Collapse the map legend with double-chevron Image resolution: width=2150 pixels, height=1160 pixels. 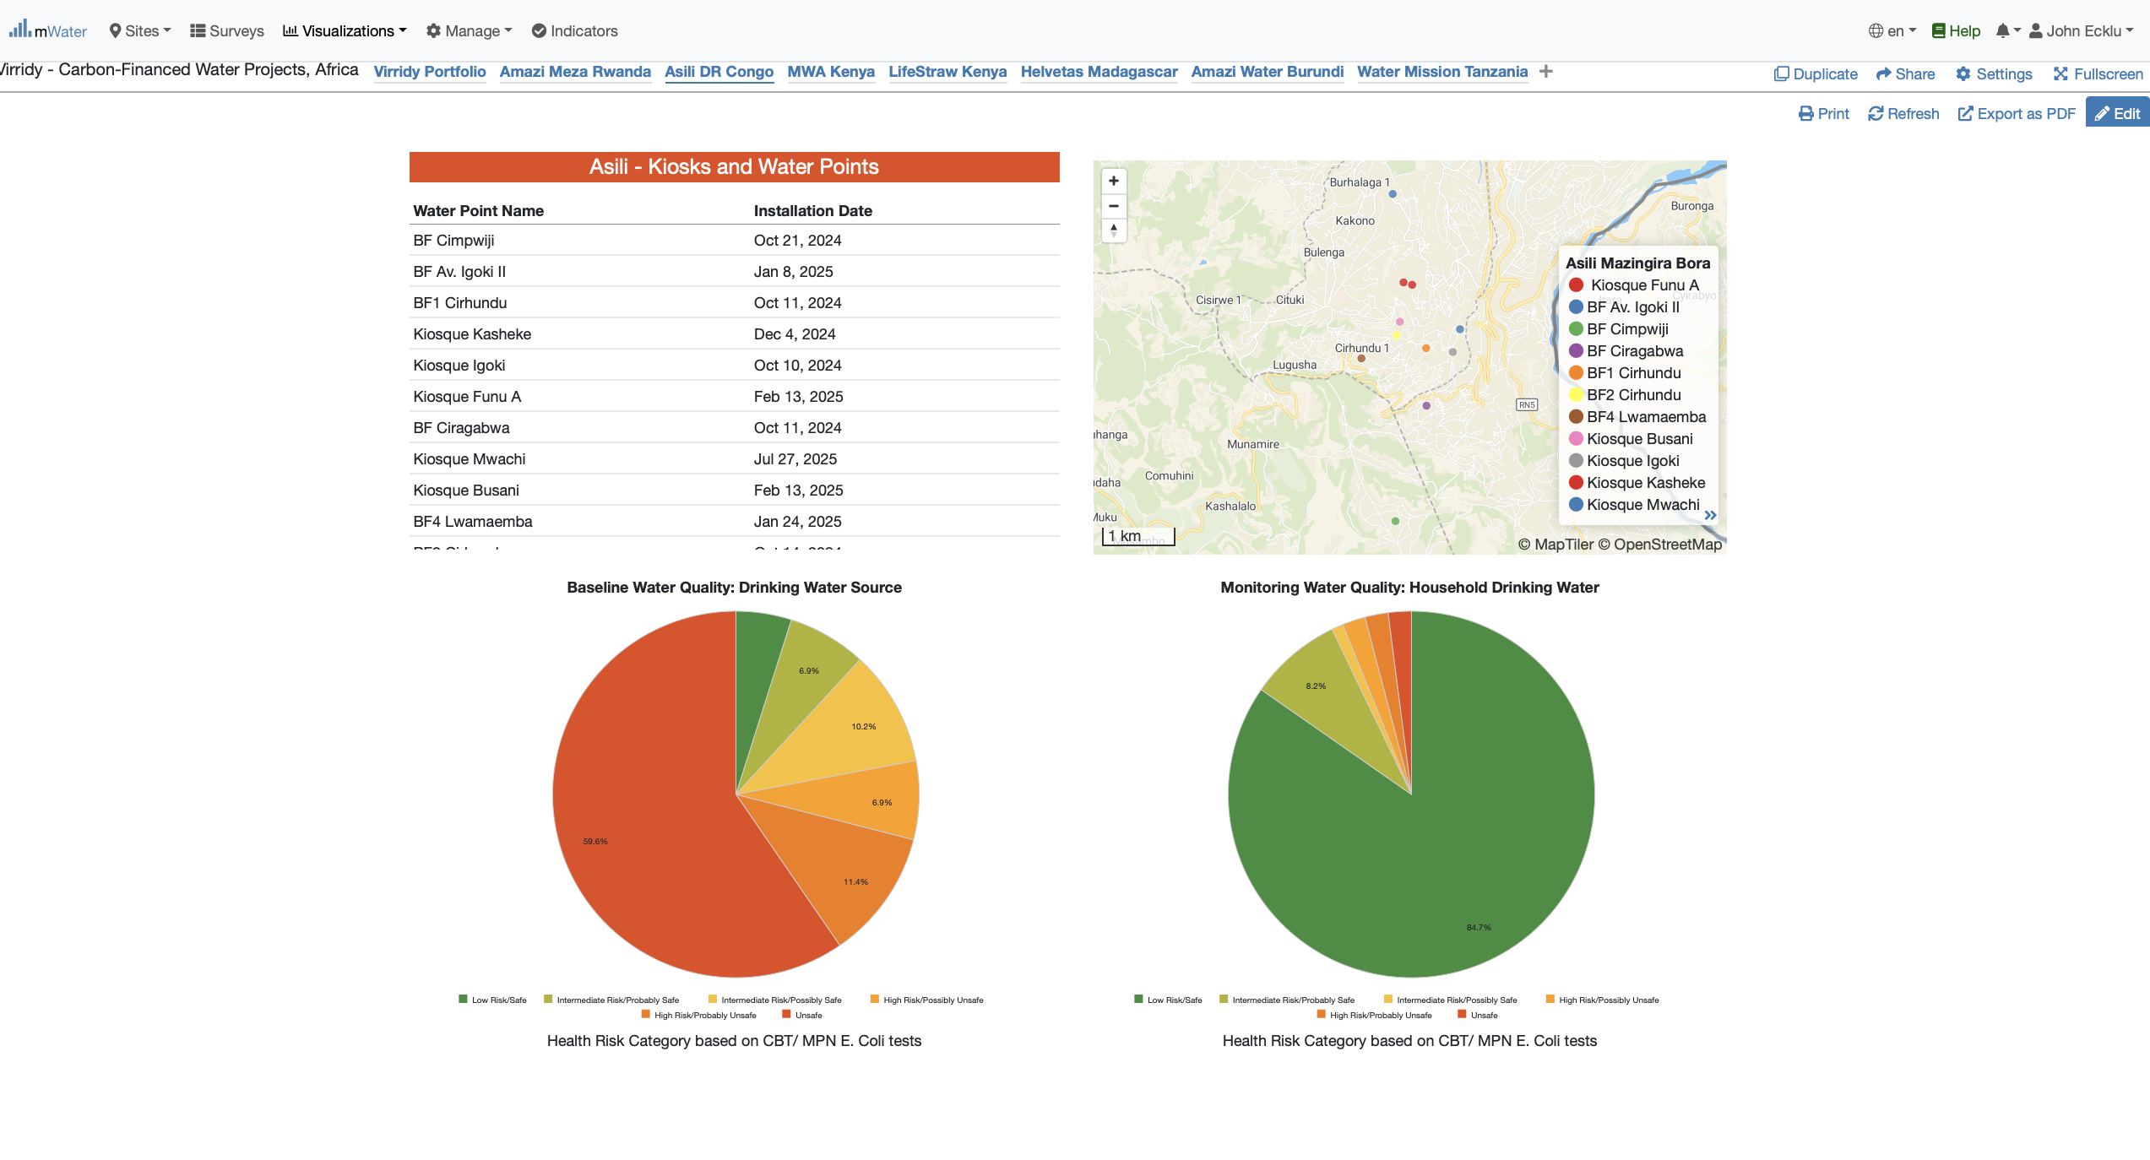click(x=1710, y=515)
